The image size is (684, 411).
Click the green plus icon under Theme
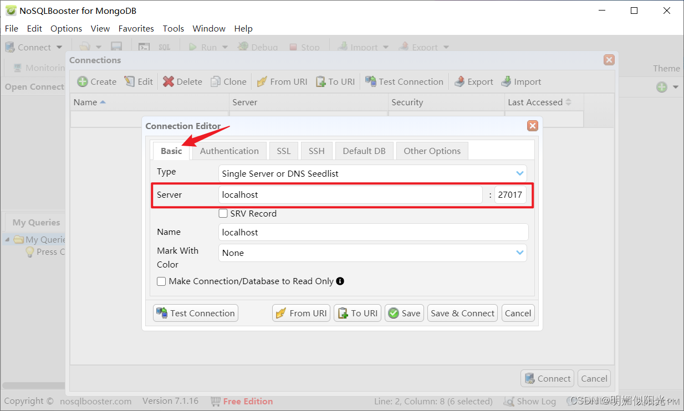click(662, 87)
